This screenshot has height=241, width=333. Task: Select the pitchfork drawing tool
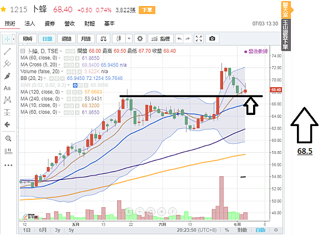[7, 63]
